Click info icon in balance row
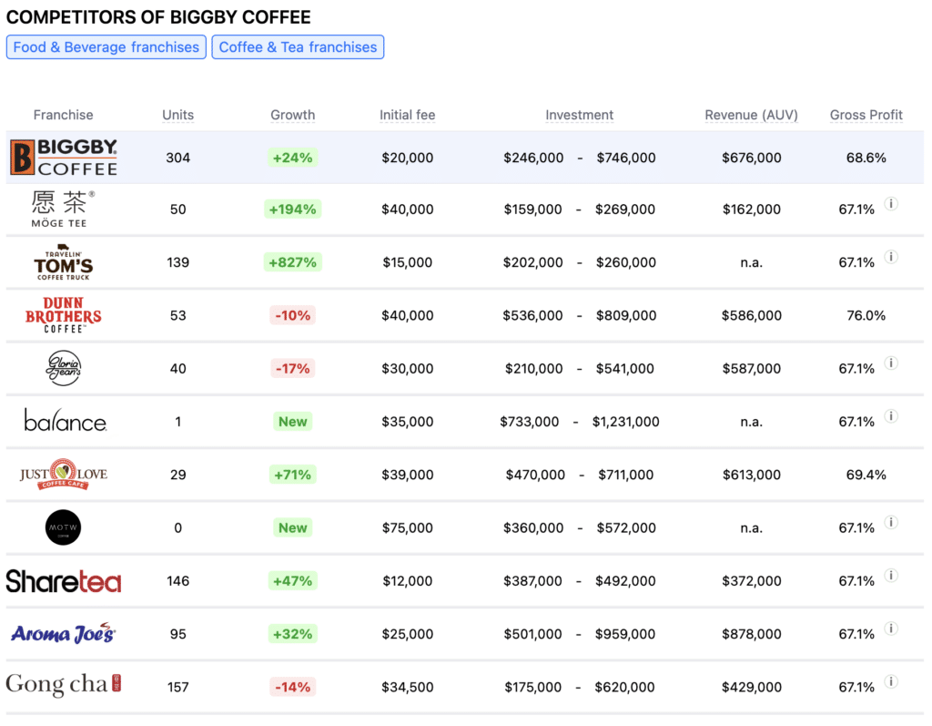This screenshot has width=932, height=726. coord(890,416)
